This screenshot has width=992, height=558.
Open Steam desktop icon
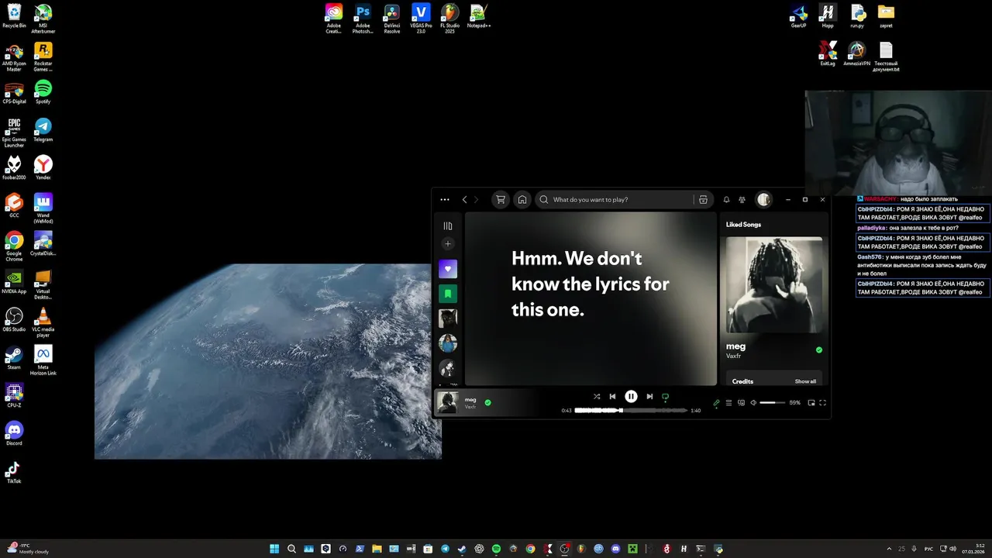14,357
